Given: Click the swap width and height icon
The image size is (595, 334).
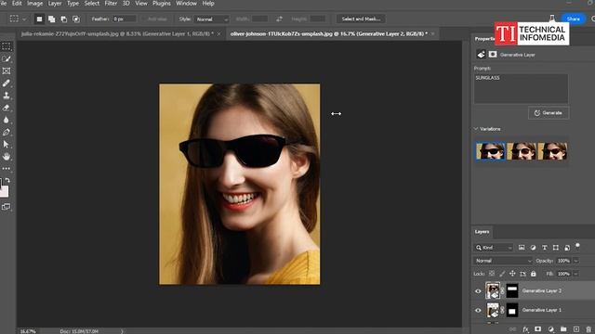Looking at the screenshot, I should pos(279,19).
